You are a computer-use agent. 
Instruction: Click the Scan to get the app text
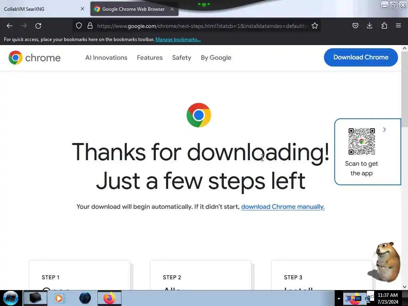pyautogui.click(x=361, y=169)
